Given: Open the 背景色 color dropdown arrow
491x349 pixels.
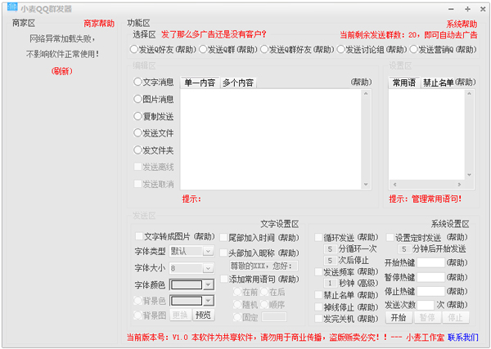Looking at the screenshot, I should [208, 301].
